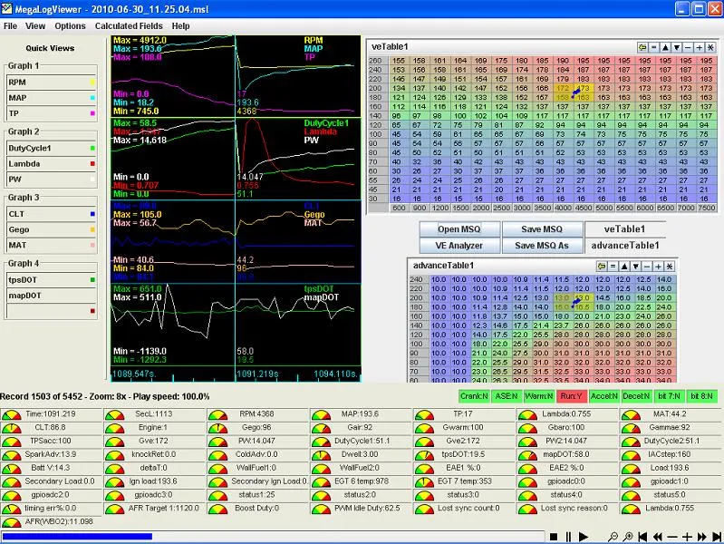Click the veTable1 decrement down arrow icon
Image resolution: width=724 pixels, height=544 pixels.
pyautogui.click(x=677, y=47)
